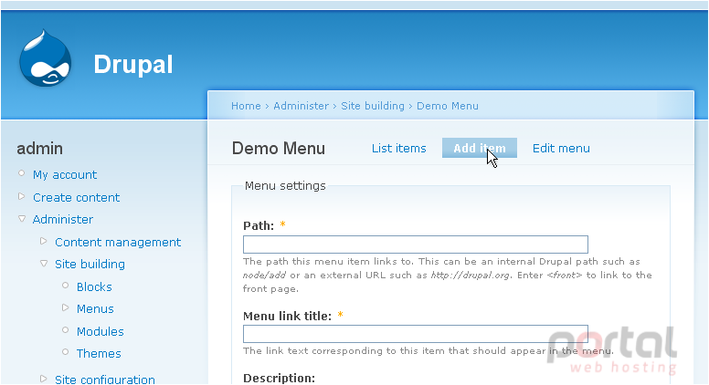Expand Site configuration triangle

tap(44, 379)
